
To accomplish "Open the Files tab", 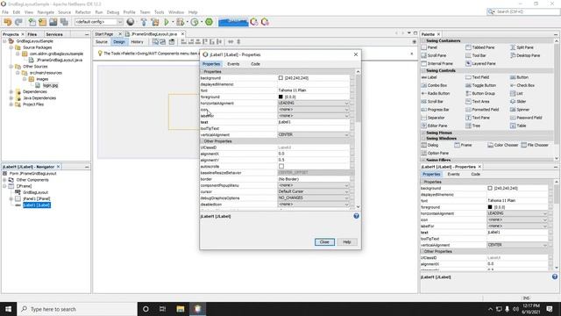I will [x=32, y=34].
